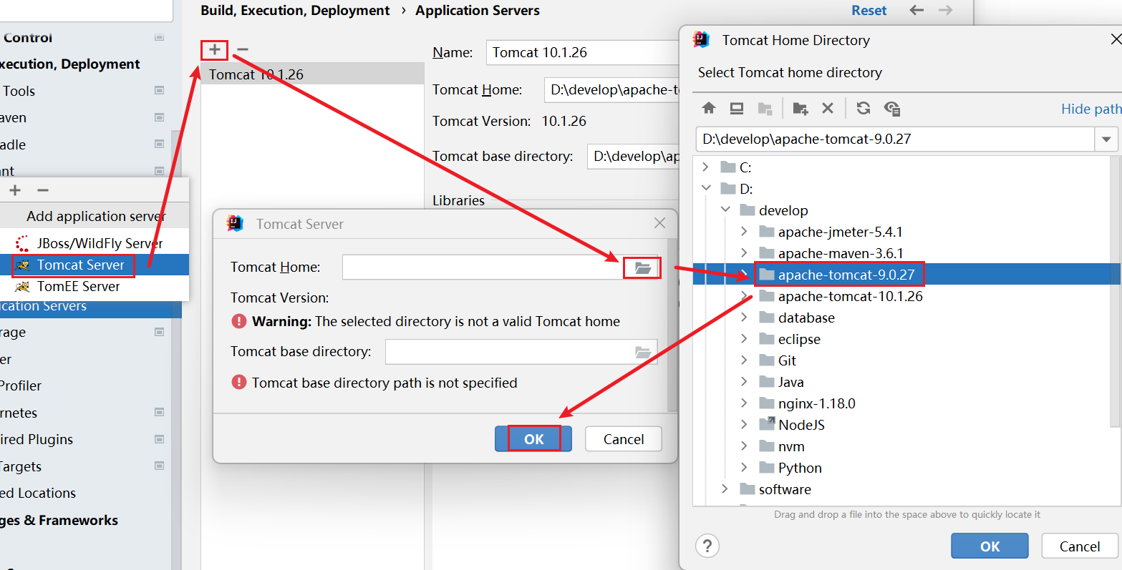Click the Name field showing Tomcat 10.1.26
Screen dimensions: 1122x570
[x=582, y=52]
